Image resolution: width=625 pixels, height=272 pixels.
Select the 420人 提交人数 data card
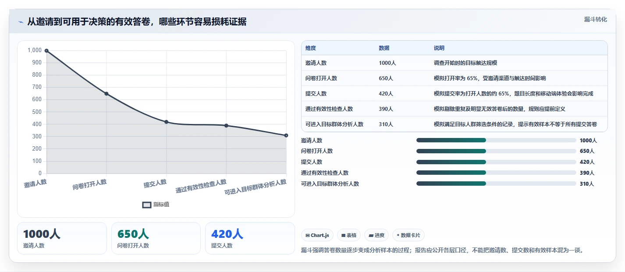[250, 238]
